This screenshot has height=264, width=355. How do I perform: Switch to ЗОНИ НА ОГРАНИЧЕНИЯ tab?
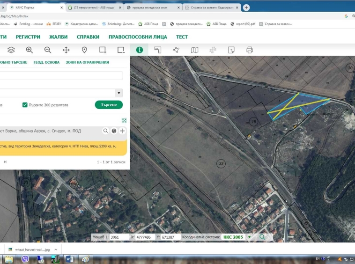tap(87, 62)
